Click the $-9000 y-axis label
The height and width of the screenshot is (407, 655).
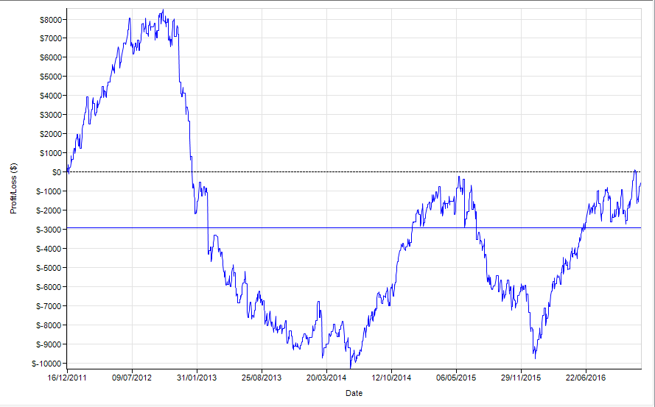[49, 344]
